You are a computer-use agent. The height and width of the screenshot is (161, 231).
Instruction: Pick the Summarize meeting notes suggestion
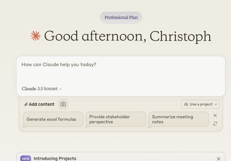point(179,119)
